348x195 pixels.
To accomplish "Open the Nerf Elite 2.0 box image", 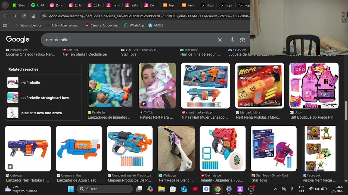I will tap(205, 86).
